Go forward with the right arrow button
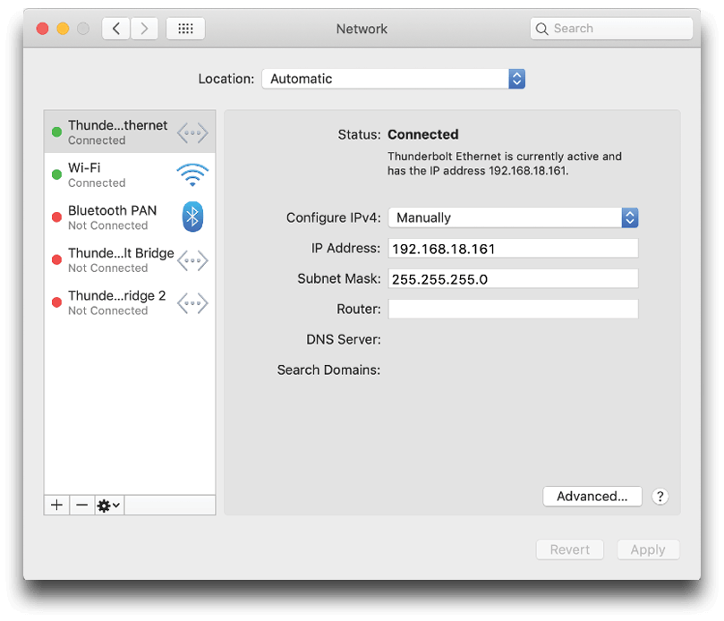The image size is (724, 621). point(144,29)
